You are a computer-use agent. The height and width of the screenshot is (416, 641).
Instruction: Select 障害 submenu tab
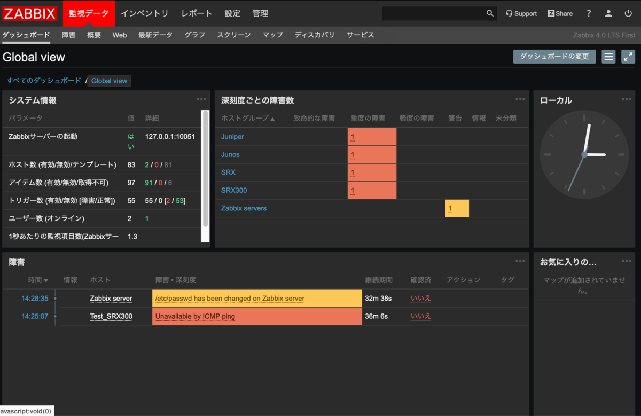[x=68, y=35]
